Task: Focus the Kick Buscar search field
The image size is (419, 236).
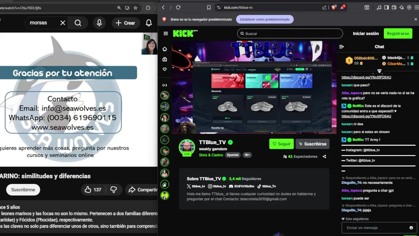Action: click(290, 33)
